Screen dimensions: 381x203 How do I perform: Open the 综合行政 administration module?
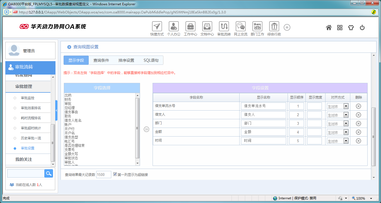274,27
